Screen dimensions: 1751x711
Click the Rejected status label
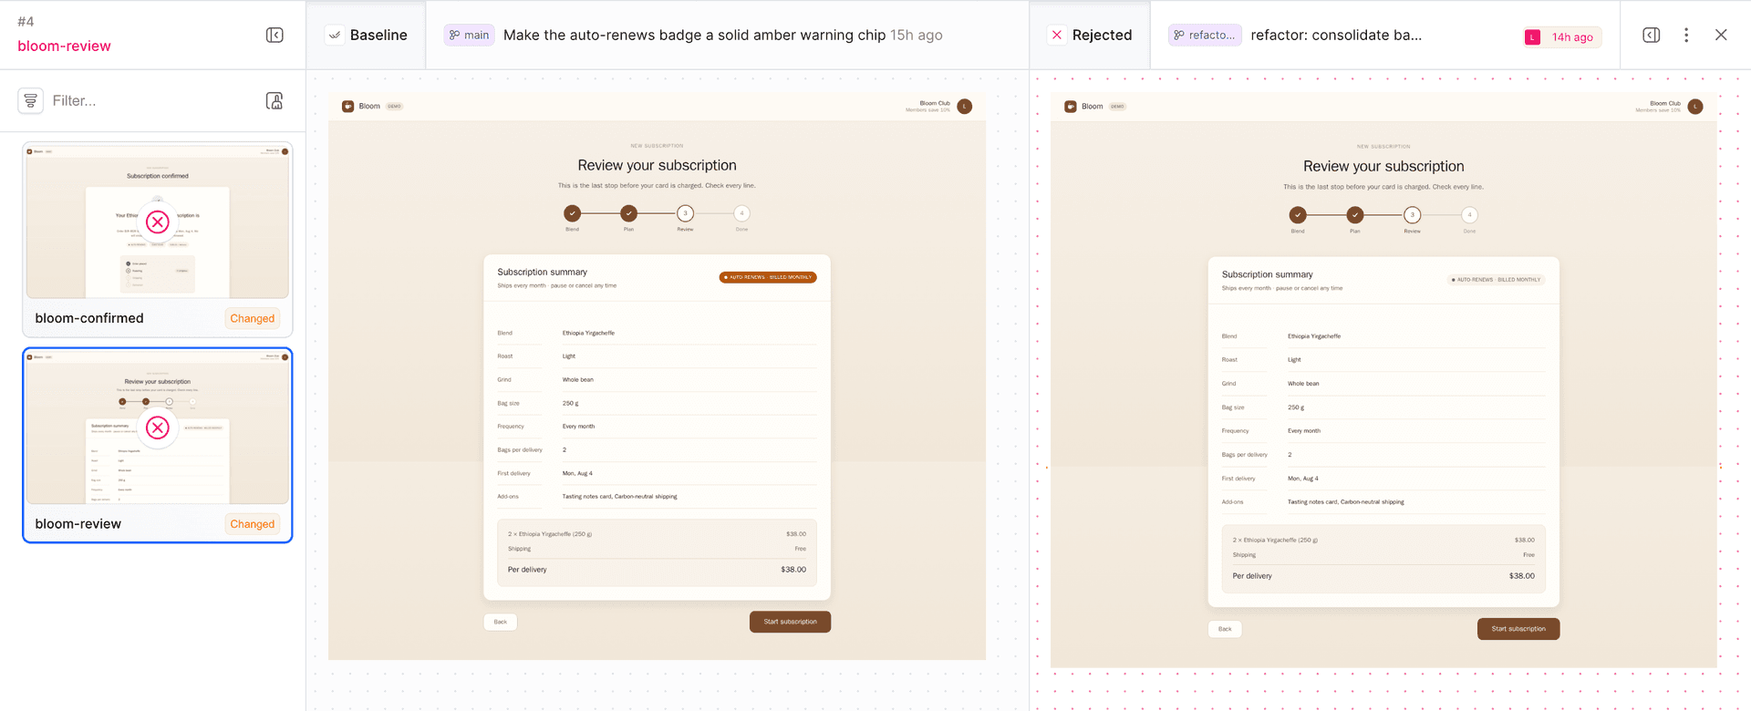[1102, 35]
